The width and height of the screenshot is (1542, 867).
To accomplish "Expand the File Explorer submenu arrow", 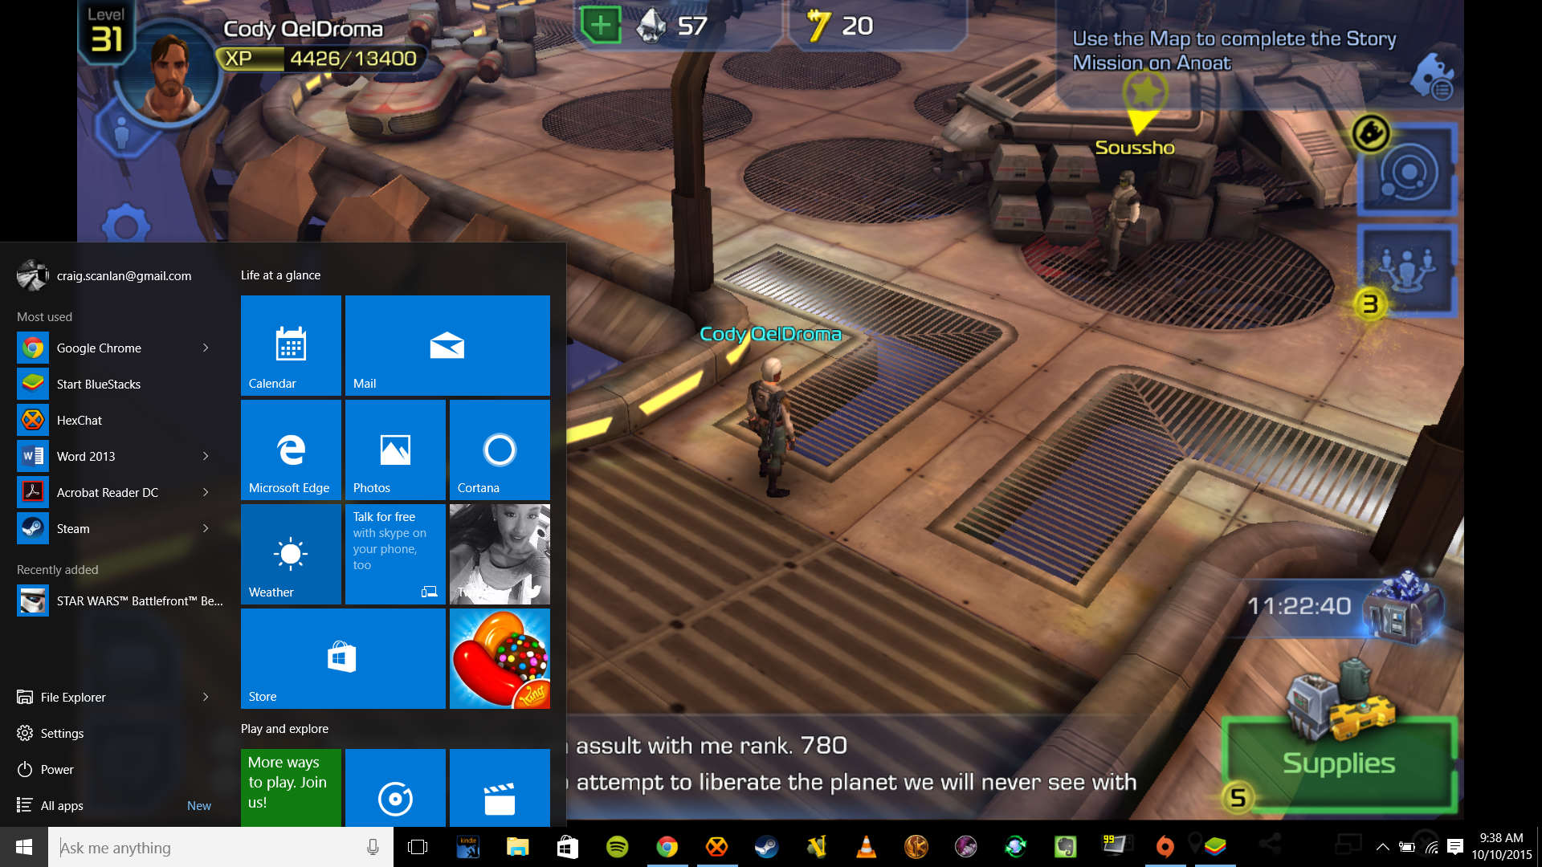I will [x=206, y=697].
